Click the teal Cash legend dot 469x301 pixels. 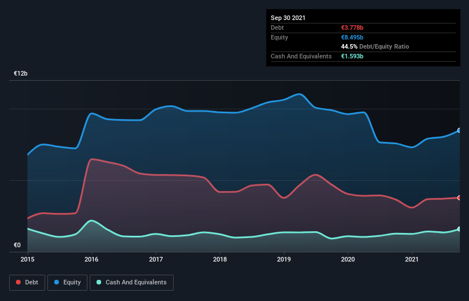click(x=99, y=282)
